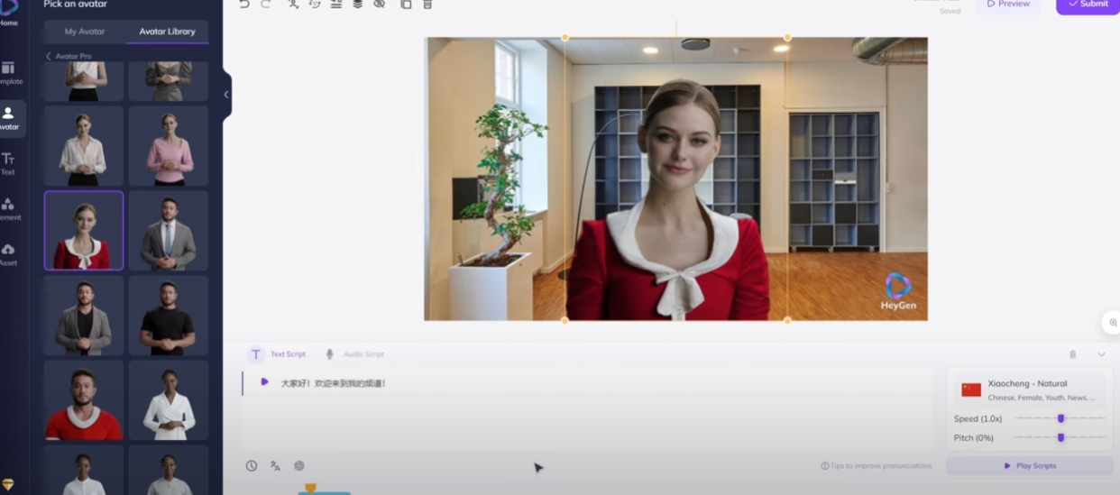Open the face swap toolbar icon
1120x495 pixels.
(315, 5)
